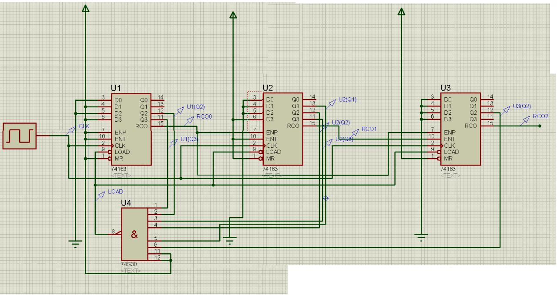This screenshot has width=557, height=295.
Task: Select the CLK probe label
Action: click(x=84, y=126)
